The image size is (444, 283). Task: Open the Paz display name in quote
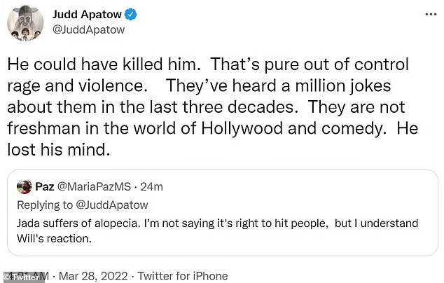coord(43,186)
